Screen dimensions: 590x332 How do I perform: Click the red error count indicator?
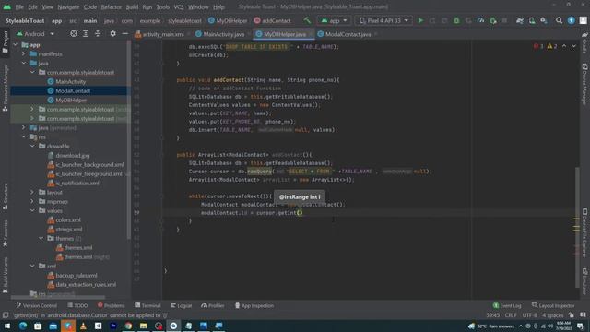coord(538,46)
